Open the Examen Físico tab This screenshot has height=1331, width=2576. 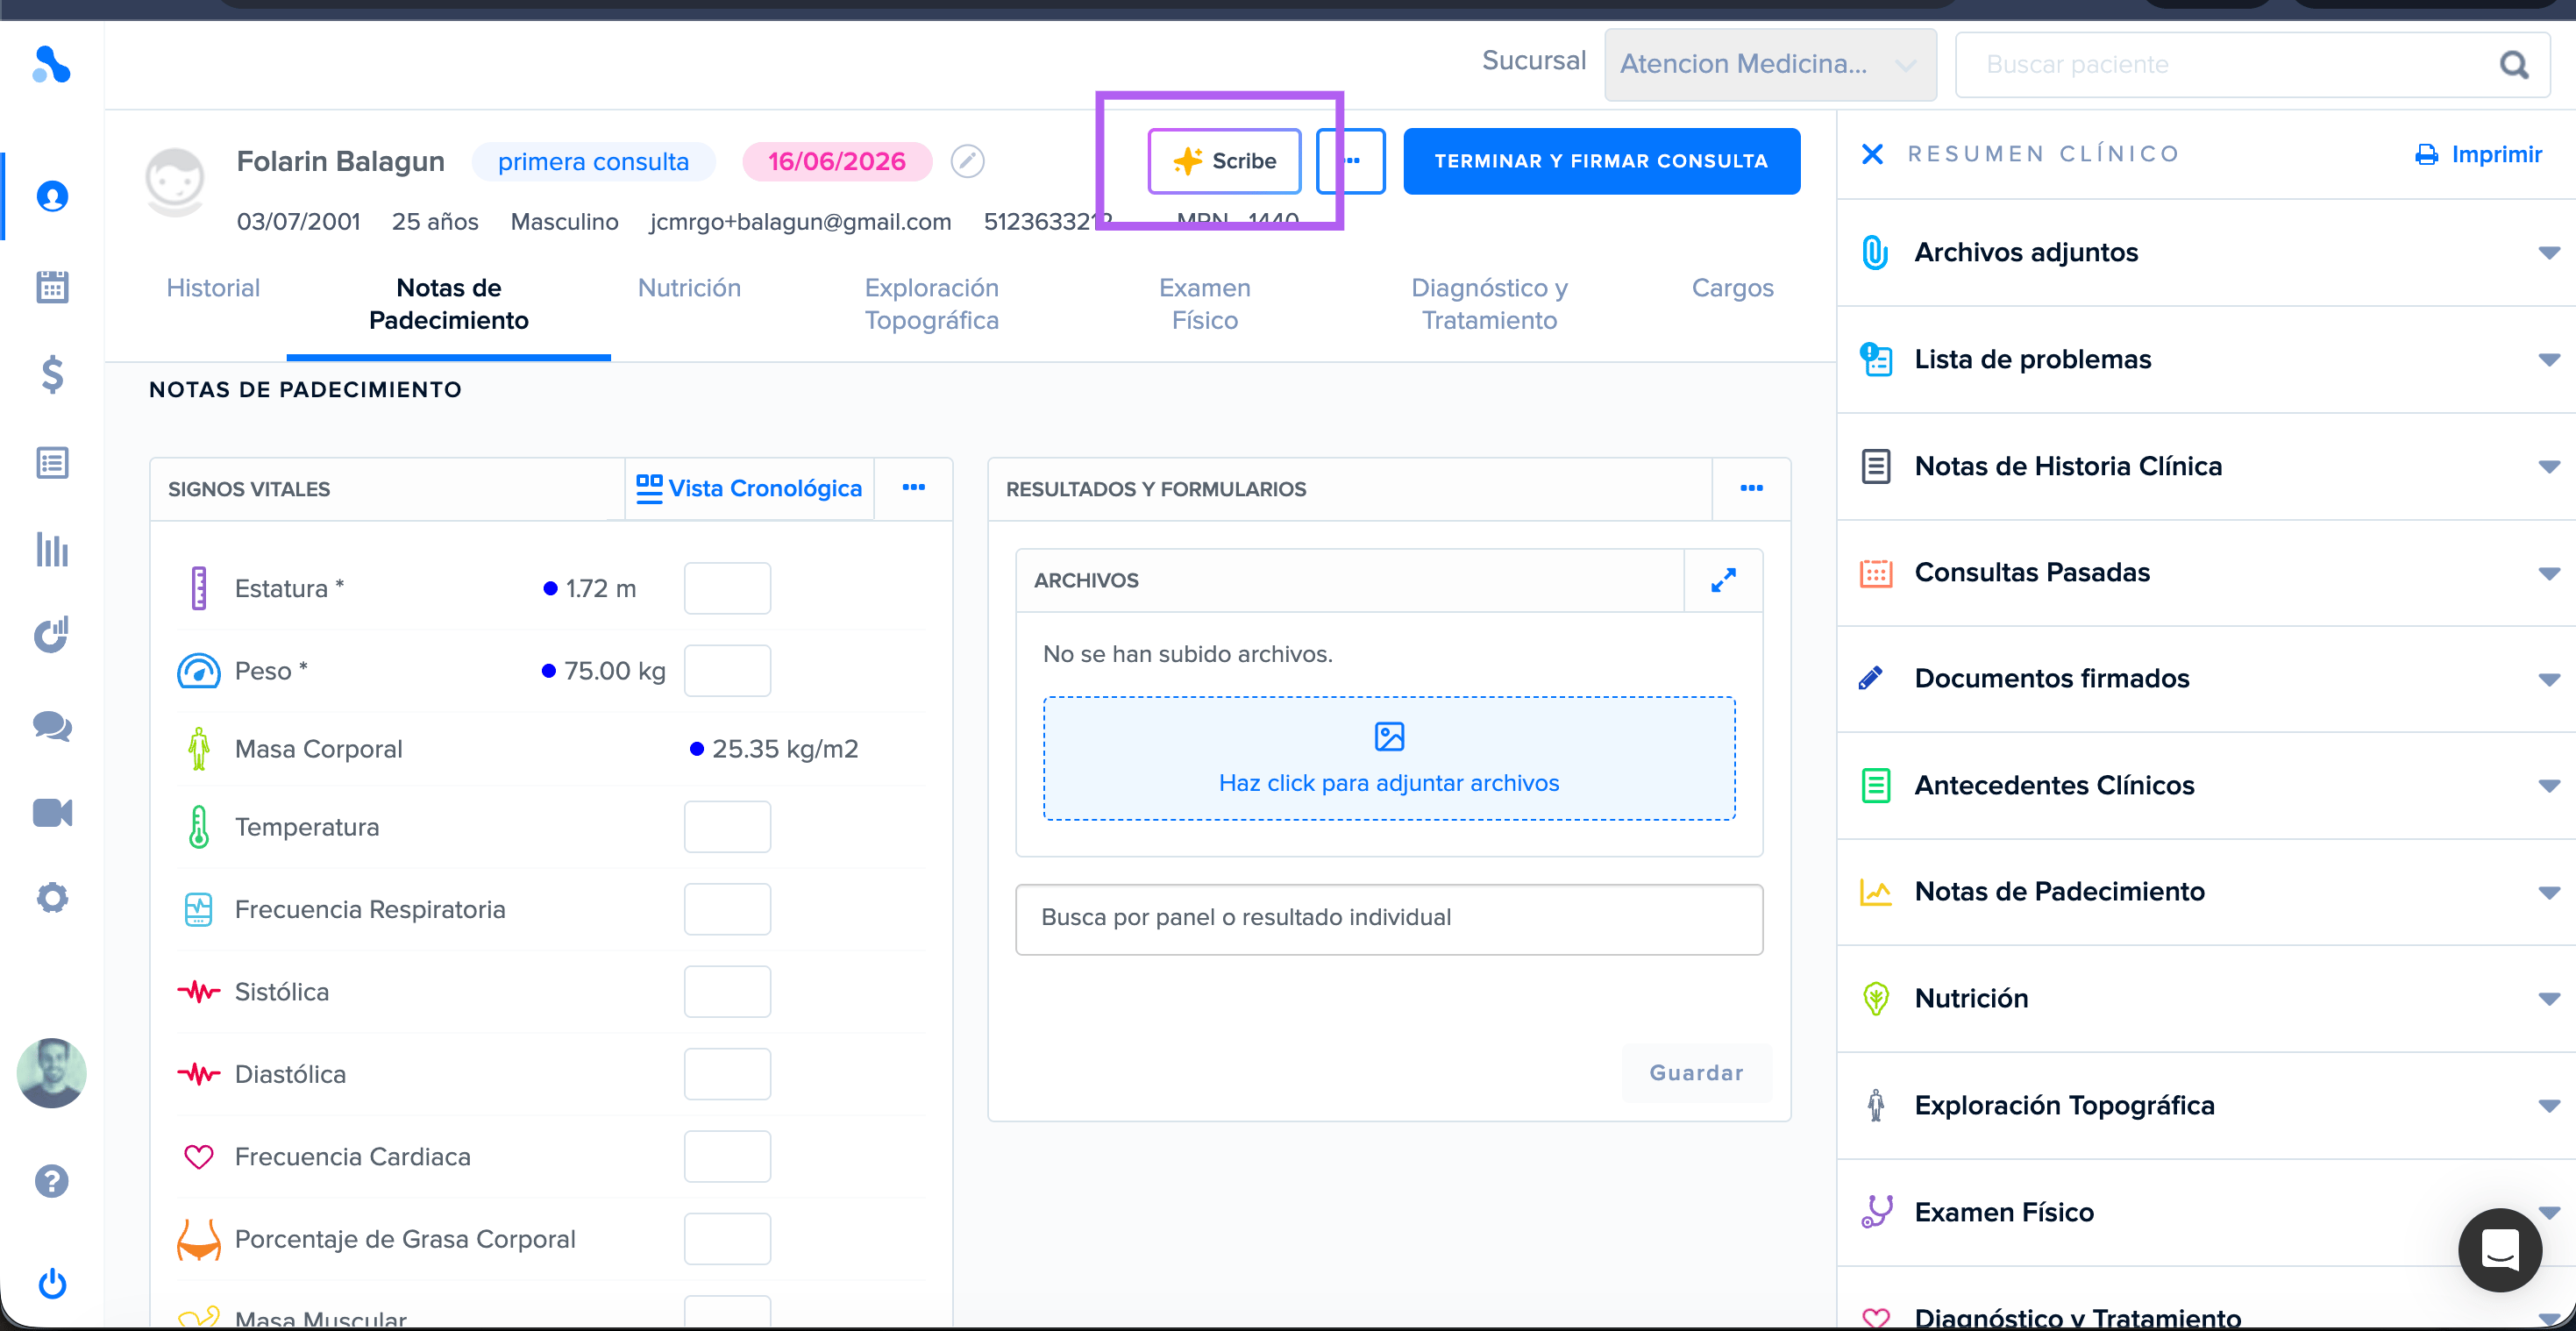[x=1205, y=304]
